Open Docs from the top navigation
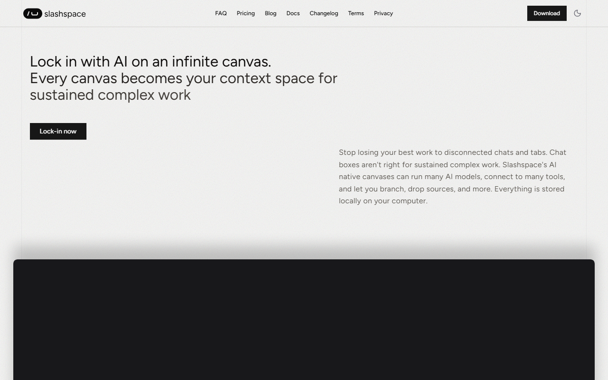The height and width of the screenshot is (380, 608). point(293,13)
